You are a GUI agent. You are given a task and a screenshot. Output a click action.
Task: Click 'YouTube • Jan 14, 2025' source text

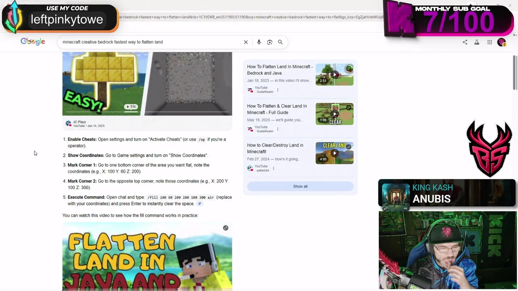(89, 126)
